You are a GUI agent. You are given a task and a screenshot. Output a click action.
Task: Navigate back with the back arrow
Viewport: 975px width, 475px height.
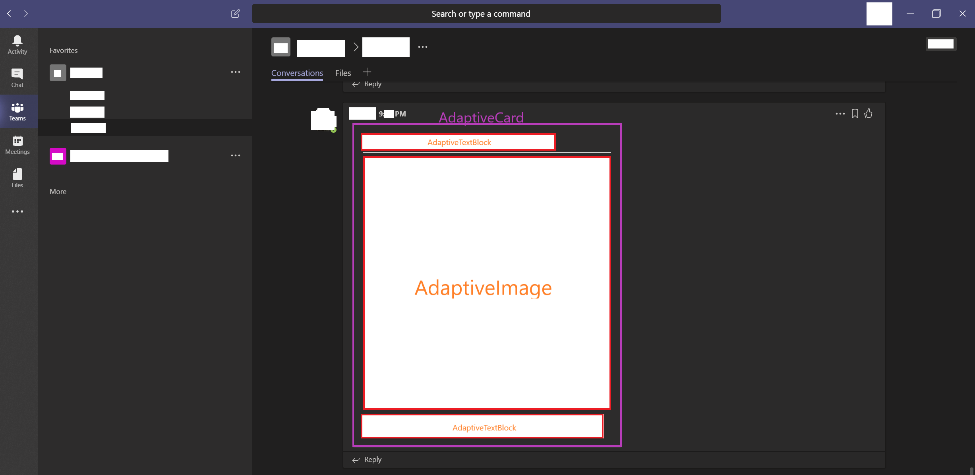[9, 14]
